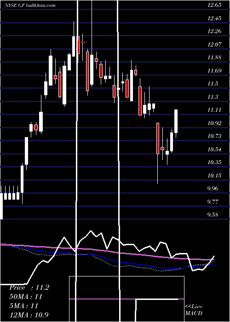
Task: Click the 11.3 price axis label
Action: [213, 97]
